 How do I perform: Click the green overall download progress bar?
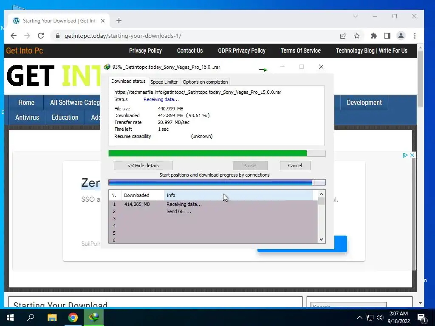[217, 153]
